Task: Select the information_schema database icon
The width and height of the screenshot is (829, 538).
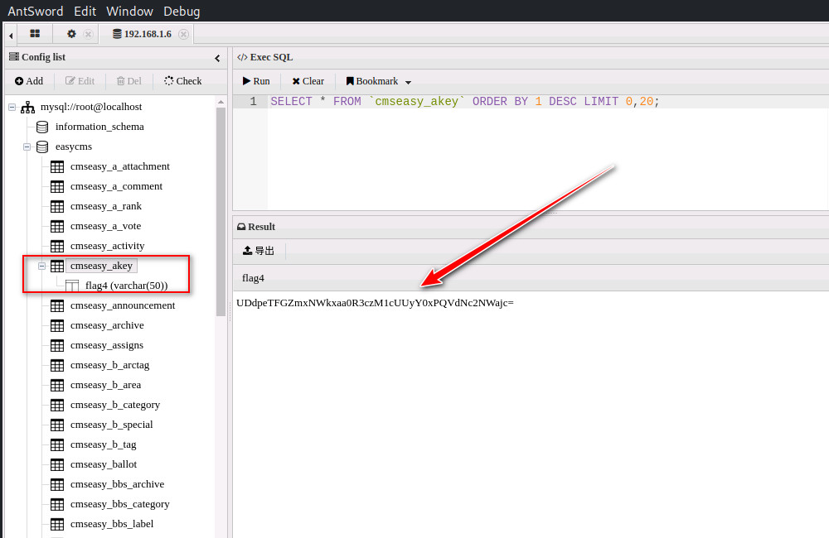Action: click(x=42, y=127)
